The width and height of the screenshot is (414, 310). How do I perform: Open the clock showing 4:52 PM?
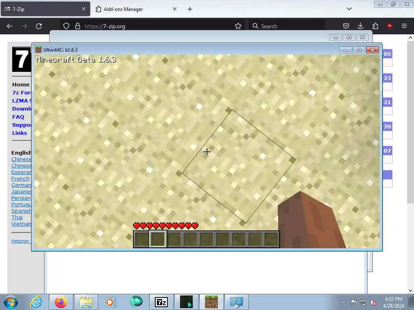point(393,302)
